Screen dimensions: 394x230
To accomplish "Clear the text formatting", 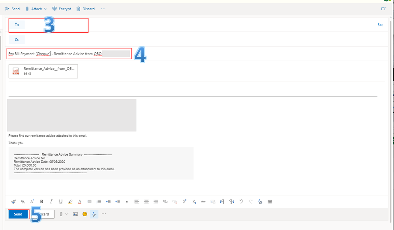I will point(260,201).
